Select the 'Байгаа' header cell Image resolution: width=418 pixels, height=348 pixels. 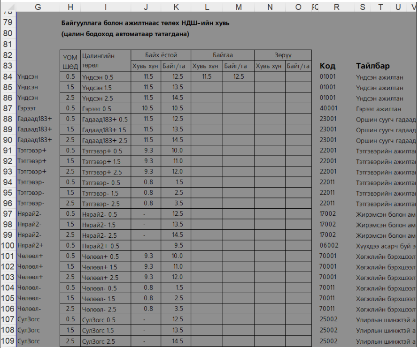click(223, 55)
